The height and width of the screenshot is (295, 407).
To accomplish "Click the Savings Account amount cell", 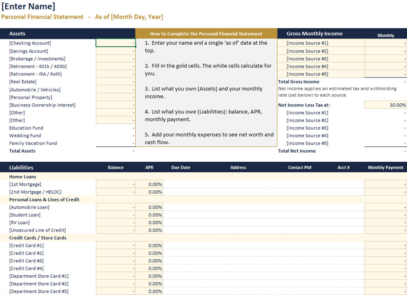I will 115,51.
